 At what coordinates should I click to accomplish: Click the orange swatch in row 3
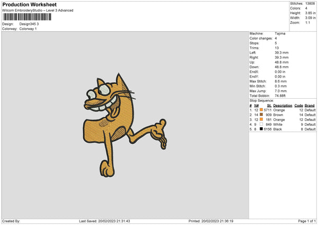pos(261,119)
